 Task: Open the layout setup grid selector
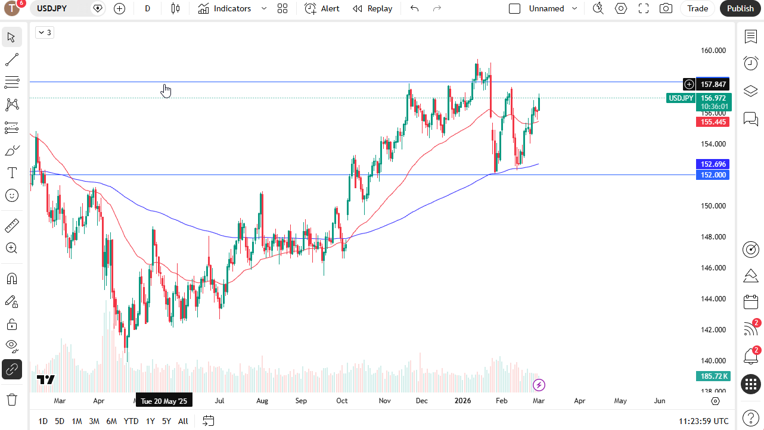(x=282, y=8)
